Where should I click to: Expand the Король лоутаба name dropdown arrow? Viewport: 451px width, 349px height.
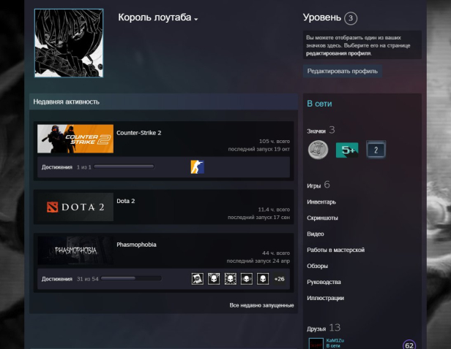pos(196,19)
